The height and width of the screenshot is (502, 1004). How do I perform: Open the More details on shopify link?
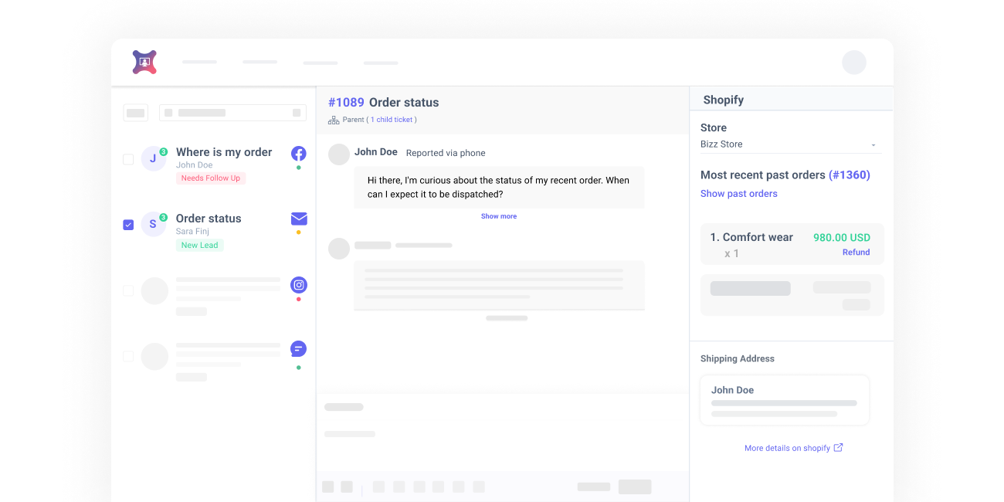[x=787, y=448]
